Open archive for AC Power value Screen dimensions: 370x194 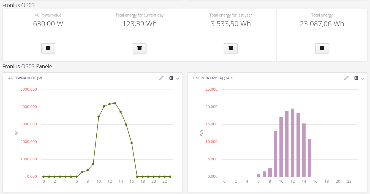[48, 48]
